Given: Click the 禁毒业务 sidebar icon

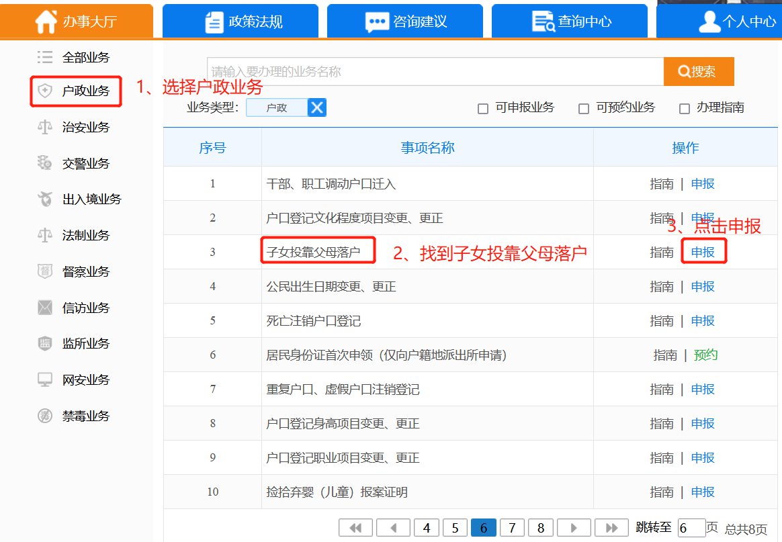Looking at the screenshot, I should pos(45,416).
